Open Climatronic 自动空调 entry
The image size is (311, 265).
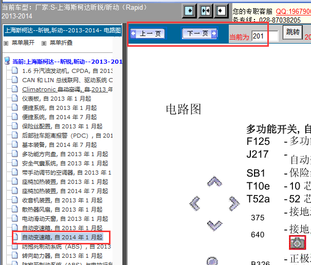click(67, 89)
